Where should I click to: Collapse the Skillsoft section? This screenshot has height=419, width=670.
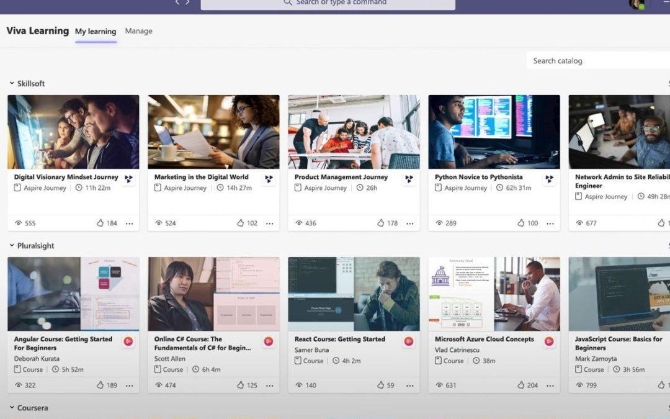click(12, 83)
